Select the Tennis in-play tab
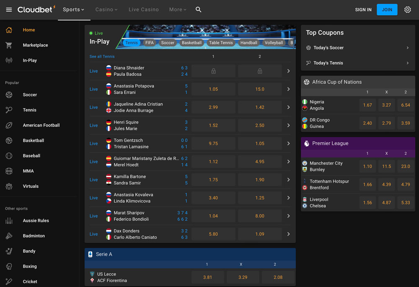The image size is (419, 287). (x=132, y=43)
